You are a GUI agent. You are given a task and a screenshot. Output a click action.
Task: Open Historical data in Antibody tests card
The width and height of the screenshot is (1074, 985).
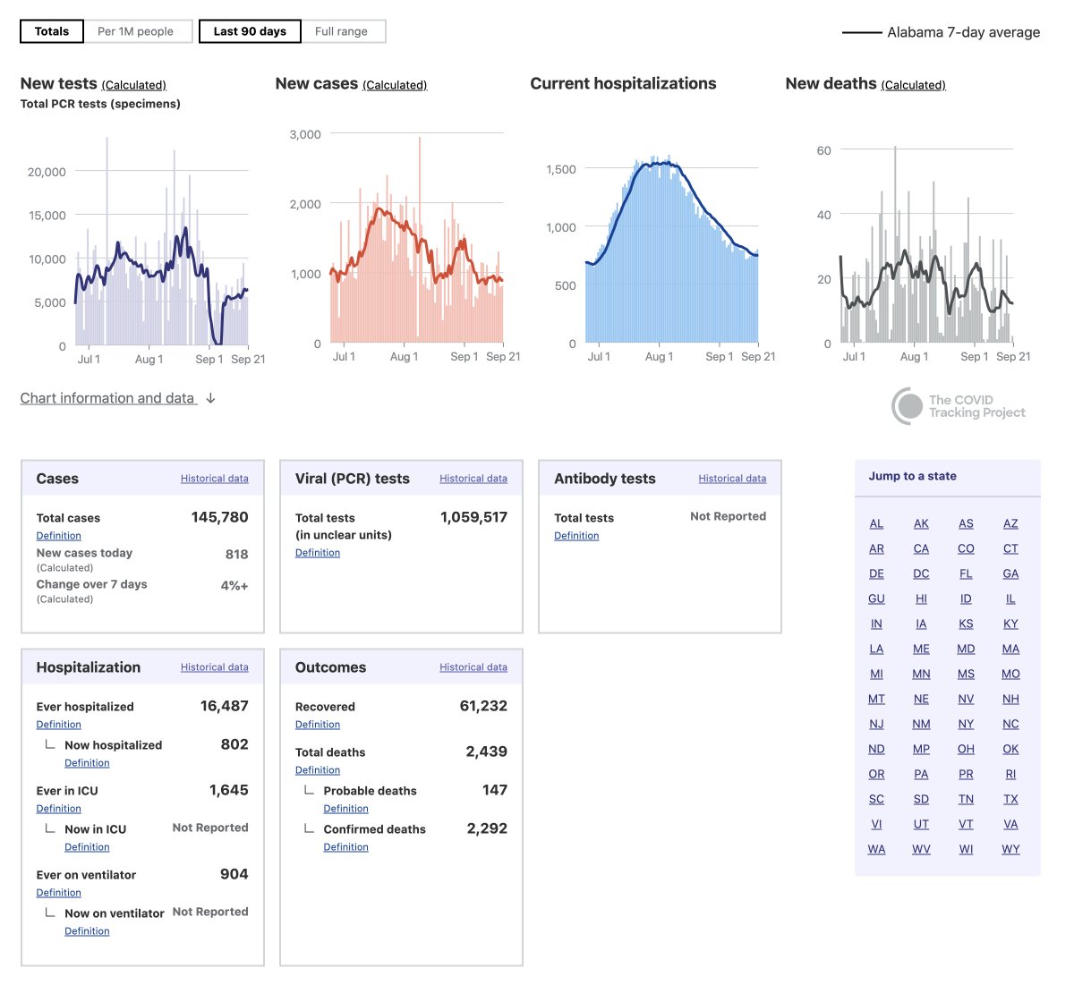pyautogui.click(x=732, y=479)
